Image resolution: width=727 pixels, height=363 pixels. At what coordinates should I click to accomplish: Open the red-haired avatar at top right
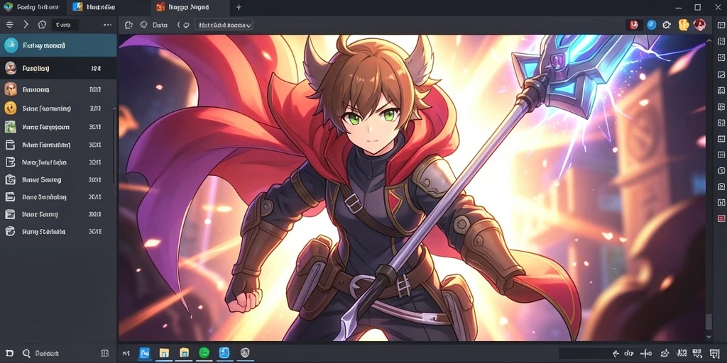coord(699,25)
